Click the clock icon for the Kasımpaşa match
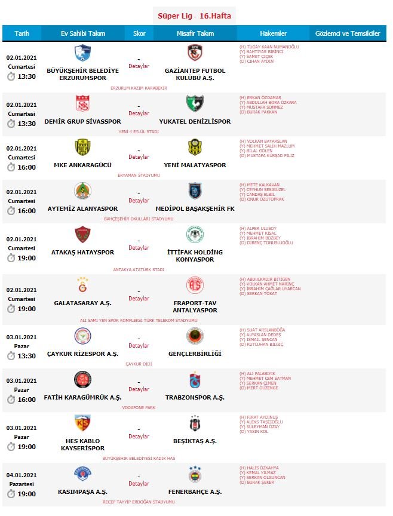 point(11,494)
